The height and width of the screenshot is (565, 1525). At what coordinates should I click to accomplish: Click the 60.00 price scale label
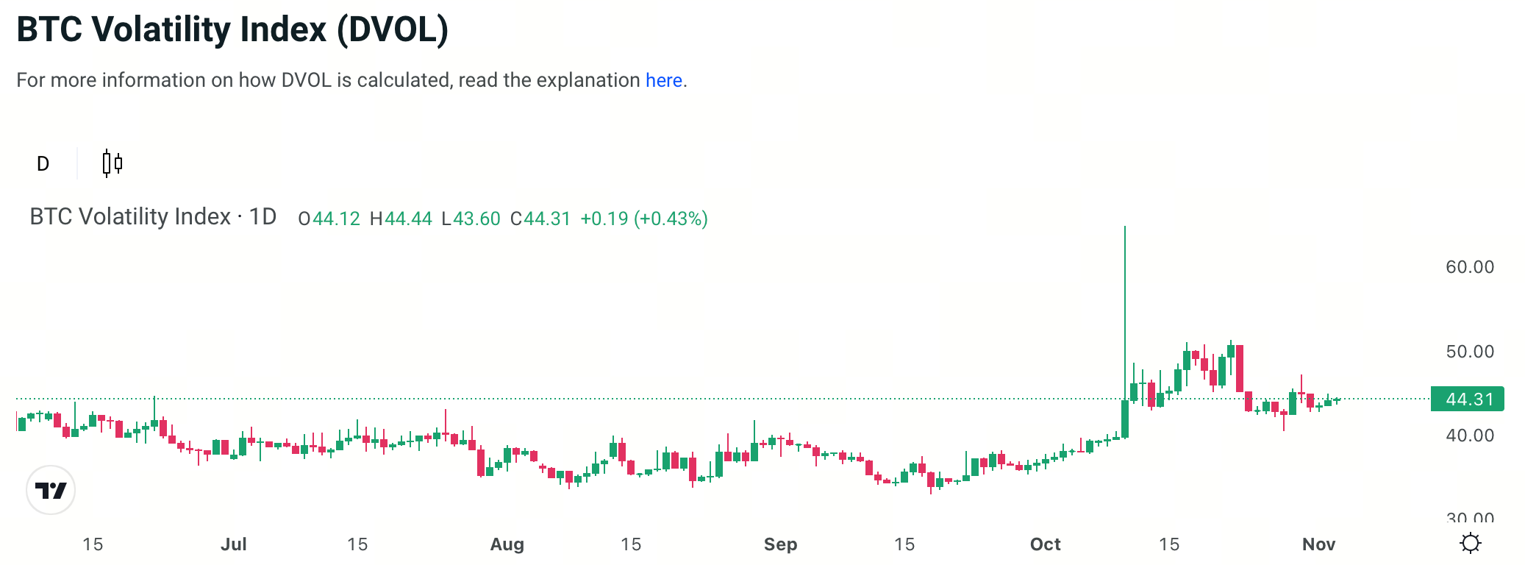click(1469, 267)
